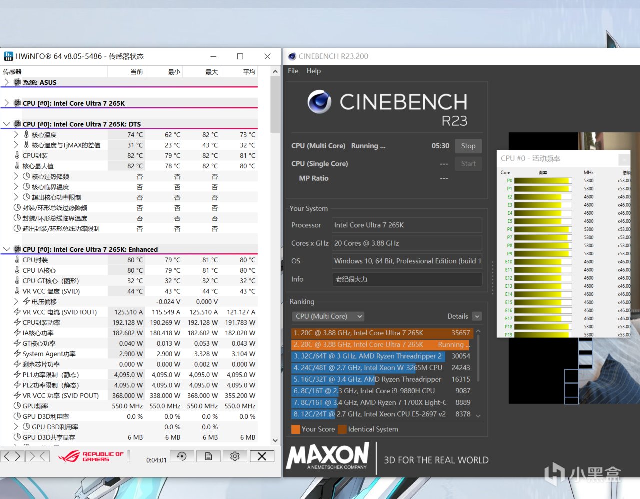Click the P0 core frequency bar

(543, 181)
